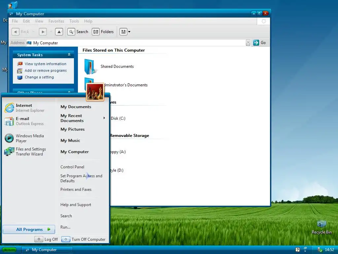Select Administrator's Documents folder label
This screenshot has width=338, height=254.
(x=125, y=85)
